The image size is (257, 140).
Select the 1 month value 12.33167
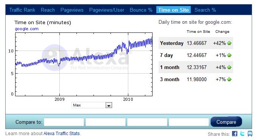coord(197,67)
